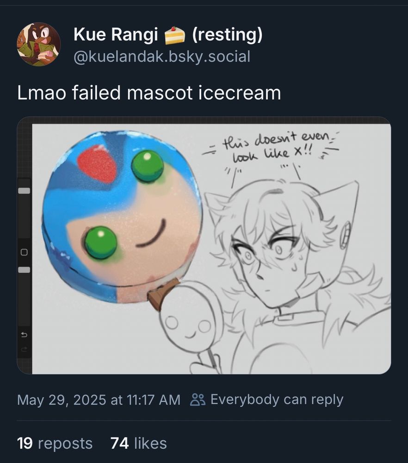This screenshot has height=463, width=408.
Task: Tap the square modify button in sidebar
Action: pyautogui.click(x=24, y=252)
